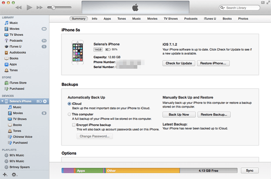Click the add playlist plus button

5,174
